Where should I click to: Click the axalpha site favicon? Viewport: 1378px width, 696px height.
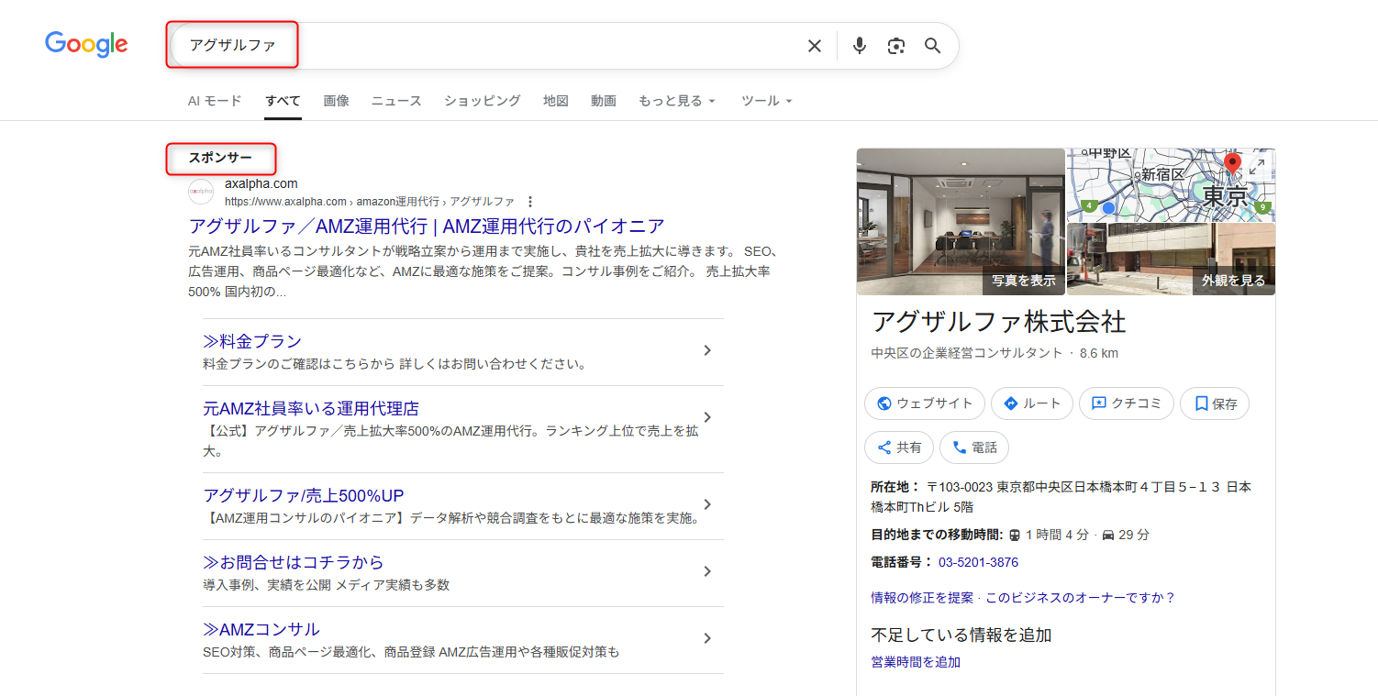point(201,192)
